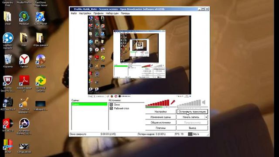The image size is (279, 157).
Task: Click the Окно свернуто status text
Action: tap(78, 134)
